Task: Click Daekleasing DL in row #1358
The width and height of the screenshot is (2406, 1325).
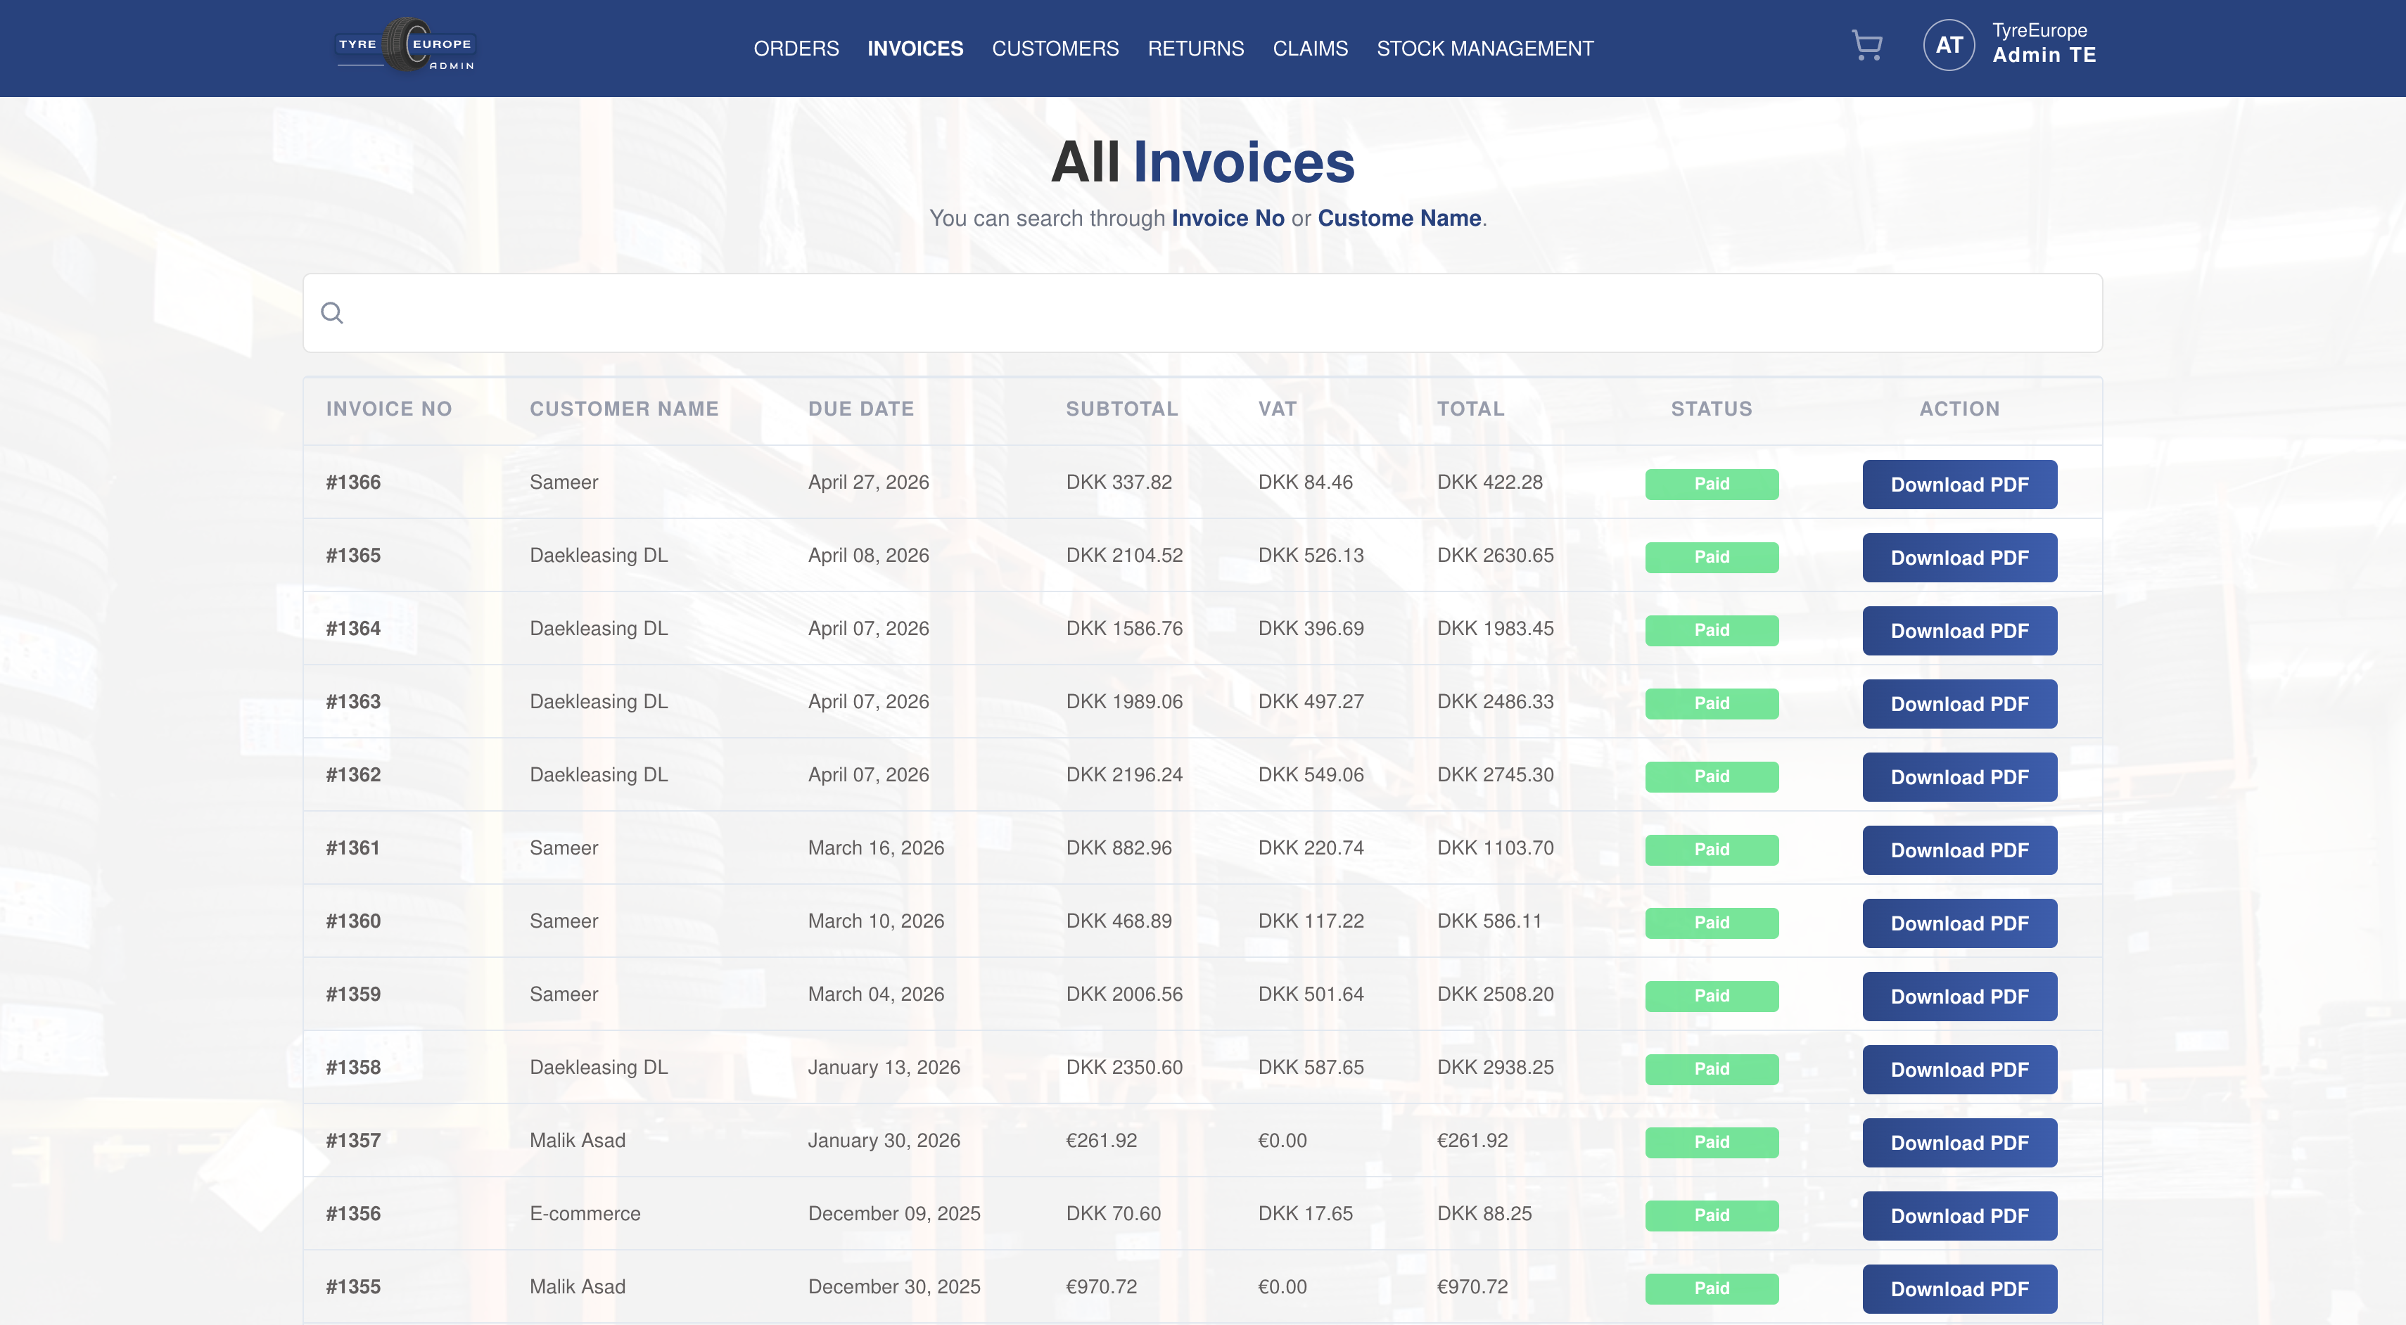Action: pos(599,1068)
